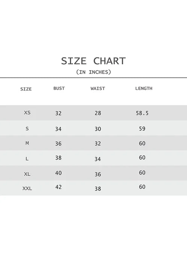The height and width of the screenshot is (280, 187).
Task: Select the BUST column header
Action: [59, 88]
